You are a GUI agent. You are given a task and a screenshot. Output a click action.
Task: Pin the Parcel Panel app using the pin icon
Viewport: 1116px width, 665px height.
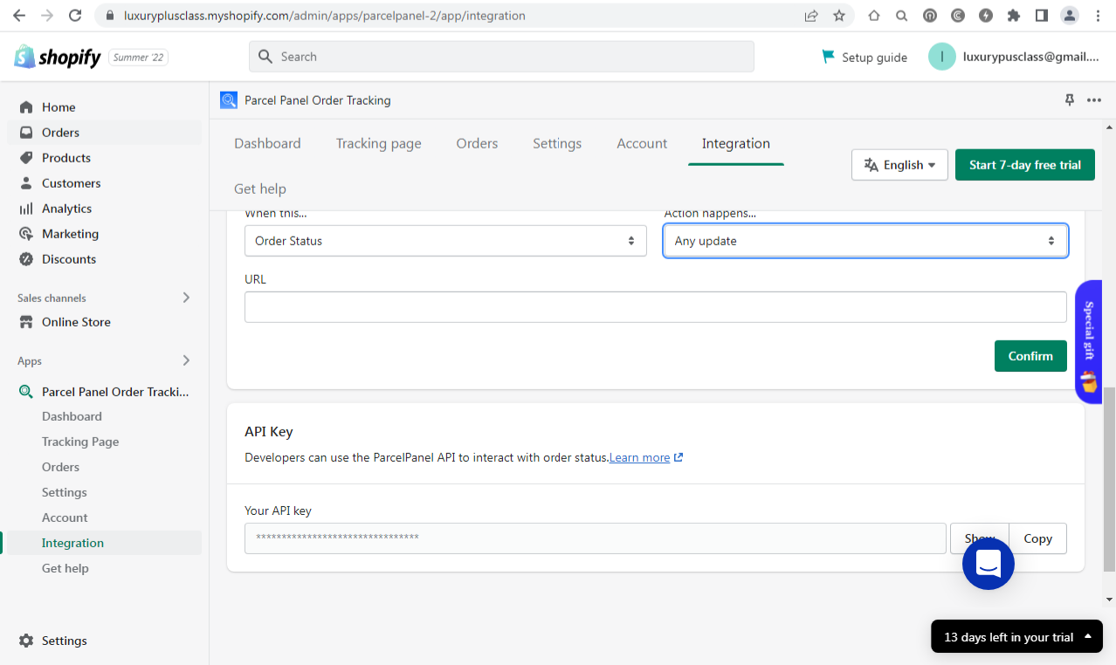point(1069,99)
